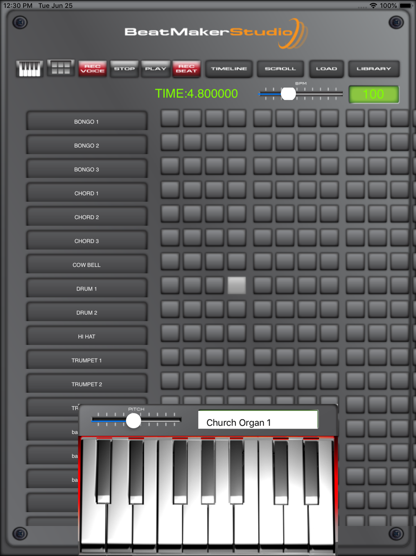Turn off lit step 4 in DRUM 1 row
Image resolution: width=416 pixels, height=556 pixels.
coord(237,286)
